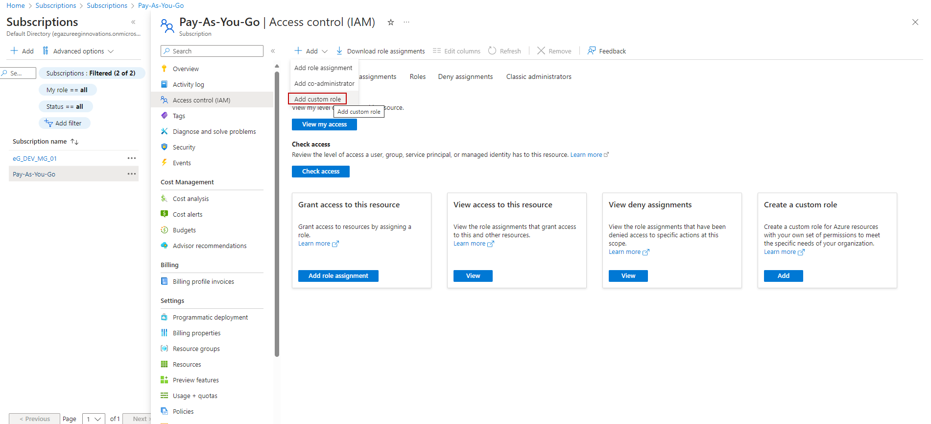This screenshot has width=931, height=424.
Task: Click the Policies icon
Action: click(164, 411)
